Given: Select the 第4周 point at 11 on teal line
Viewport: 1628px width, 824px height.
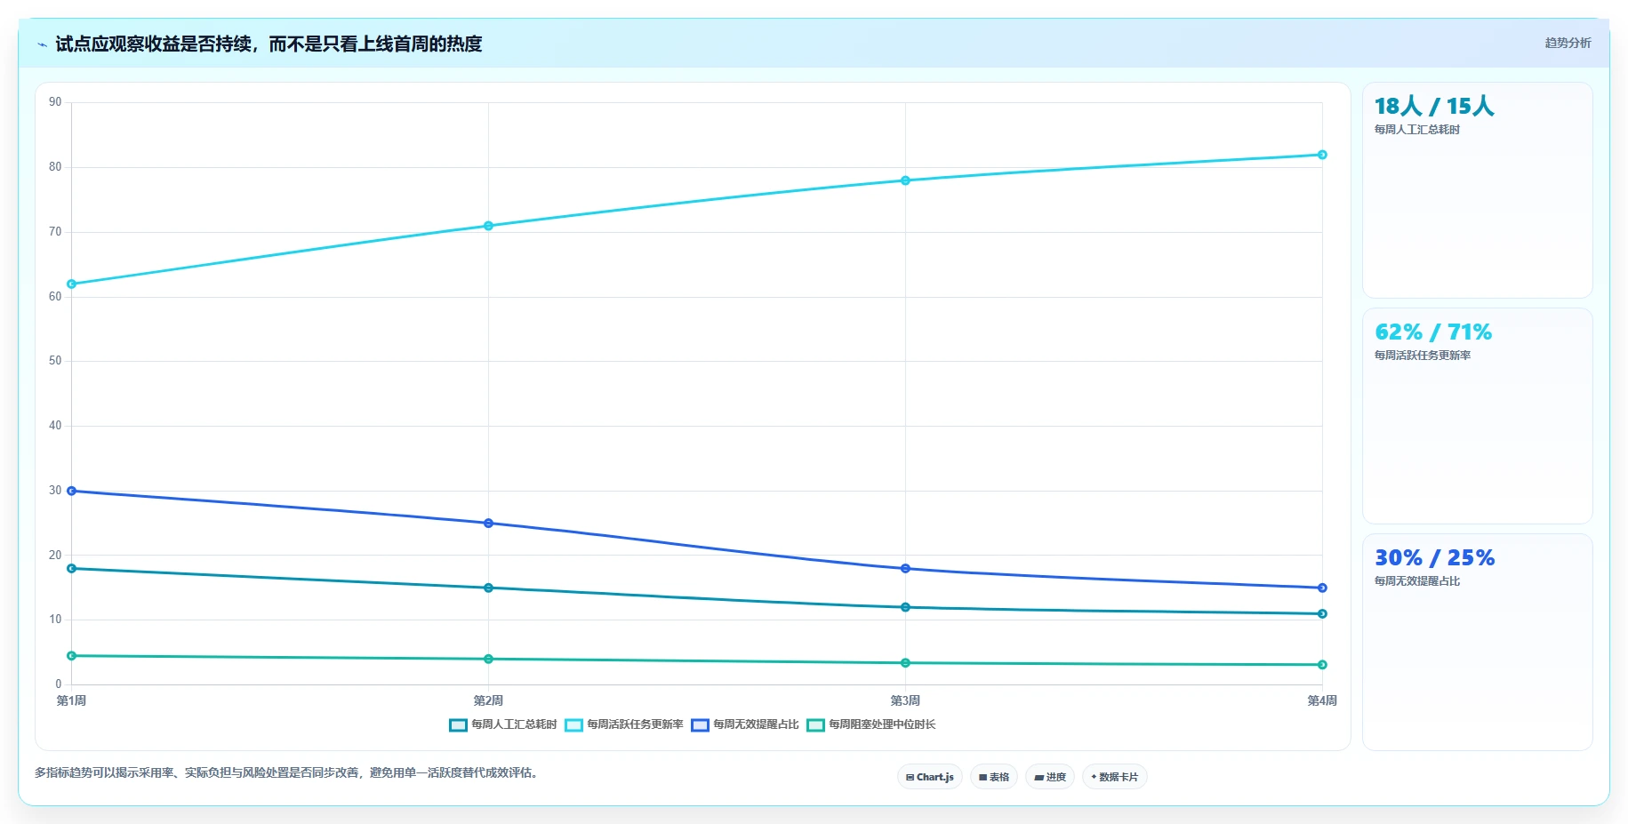Looking at the screenshot, I should (1322, 613).
